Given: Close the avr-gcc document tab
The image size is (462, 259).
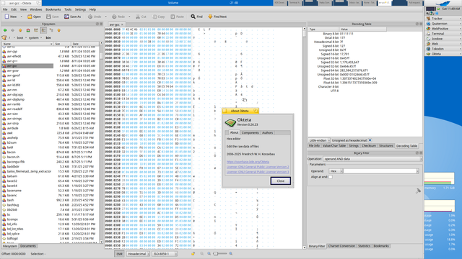Looking at the screenshot, I should (122, 24).
